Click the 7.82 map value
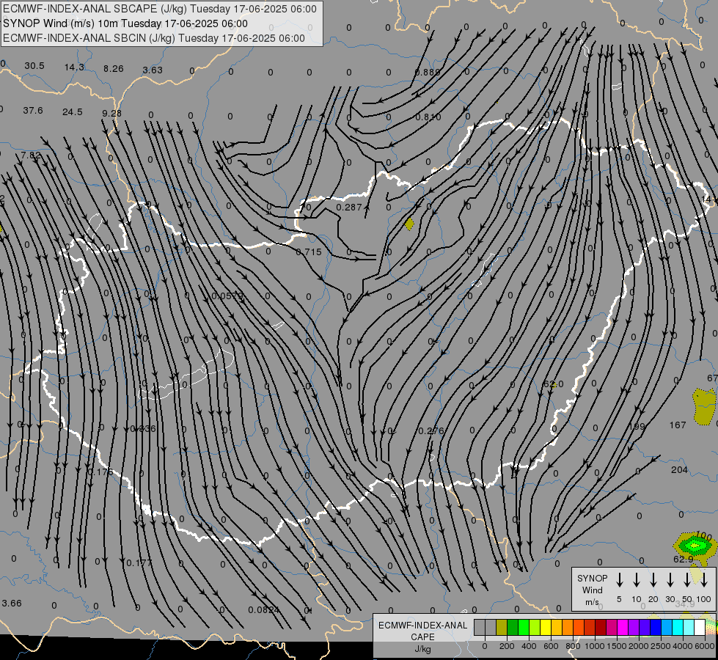The image size is (718, 660). pyautogui.click(x=31, y=155)
